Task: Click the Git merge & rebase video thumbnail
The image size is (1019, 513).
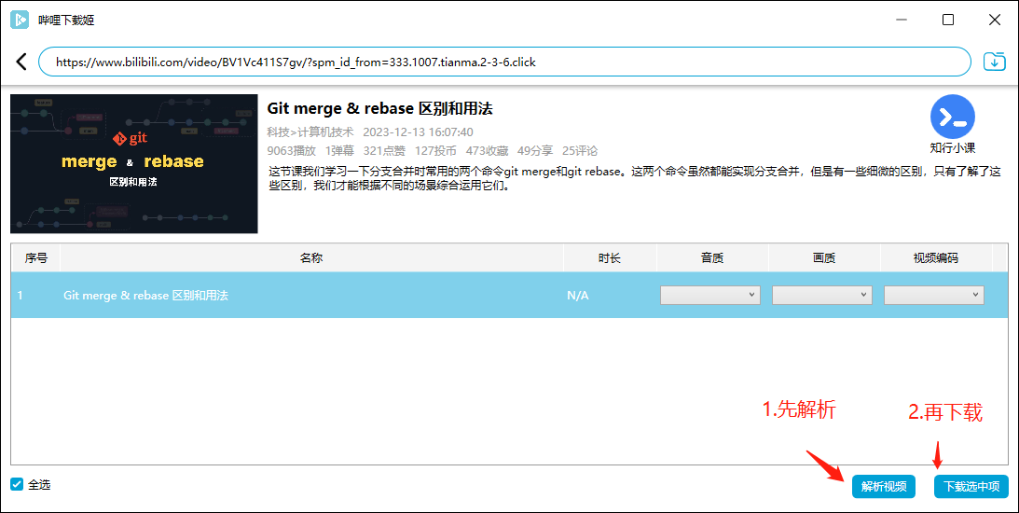Action: pyautogui.click(x=133, y=163)
